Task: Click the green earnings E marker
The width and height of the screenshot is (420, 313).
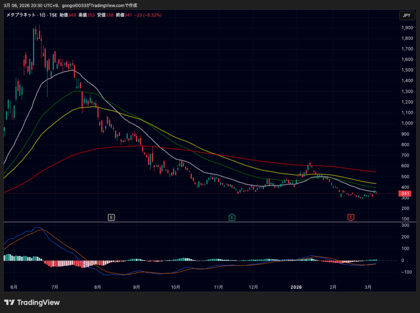Action: [x=232, y=217]
